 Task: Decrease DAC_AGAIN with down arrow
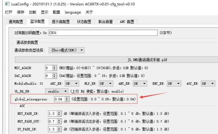pyautogui.click(x=54, y=77)
